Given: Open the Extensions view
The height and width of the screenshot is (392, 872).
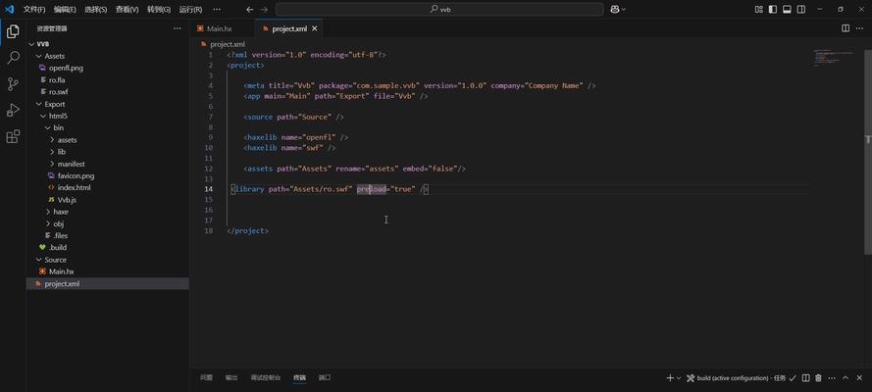Looking at the screenshot, I should pos(13,136).
